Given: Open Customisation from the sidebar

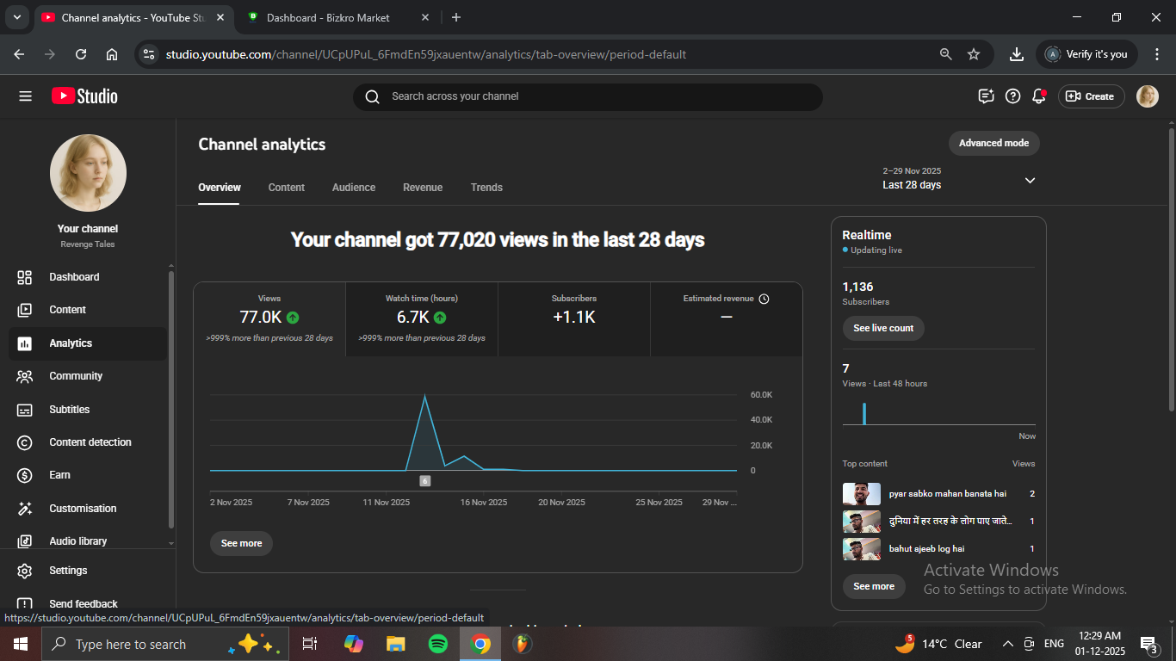Looking at the screenshot, I should point(83,509).
